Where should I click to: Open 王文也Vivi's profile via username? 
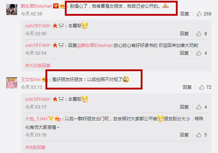pos(31,80)
